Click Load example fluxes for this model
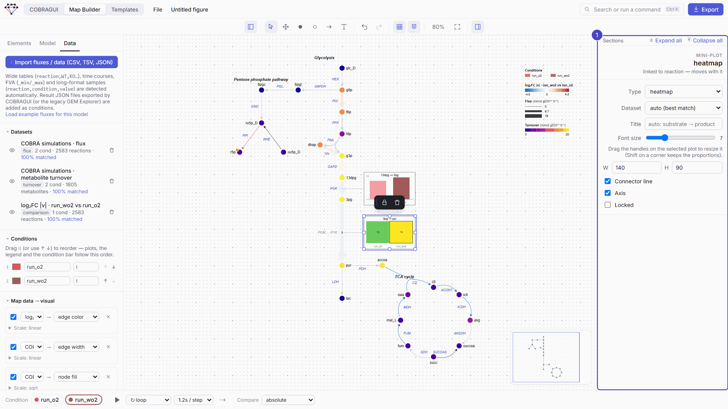This screenshot has height=409, width=728. pyautogui.click(x=47, y=114)
